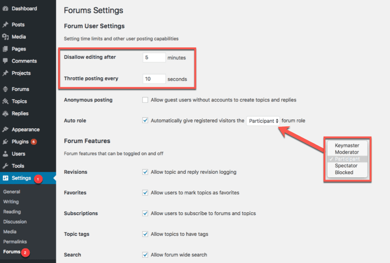Toggle the forum wide search checkbox
This screenshot has height=263, width=390.
coord(145,255)
